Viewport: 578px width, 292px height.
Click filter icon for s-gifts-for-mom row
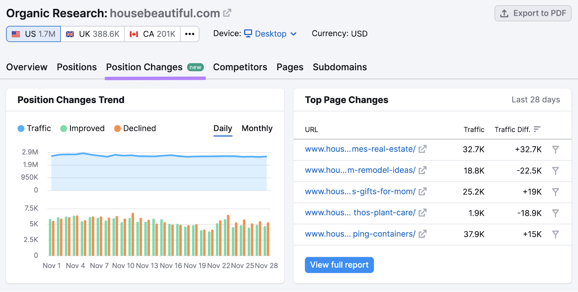coord(555,192)
